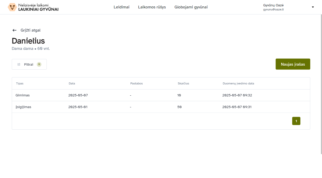Image resolution: width=322 pixels, height=178 pixels.
Task: Click the Duomenų įvedimo data header
Action: tap(238, 83)
